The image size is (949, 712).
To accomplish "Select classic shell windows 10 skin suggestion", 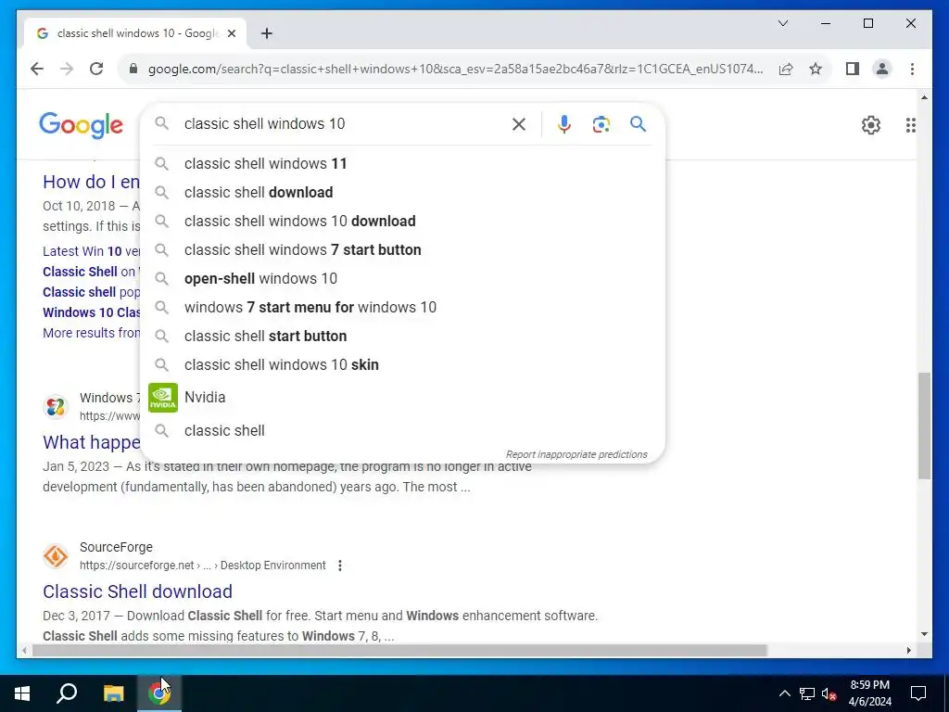I will pyautogui.click(x=402, y=365).
